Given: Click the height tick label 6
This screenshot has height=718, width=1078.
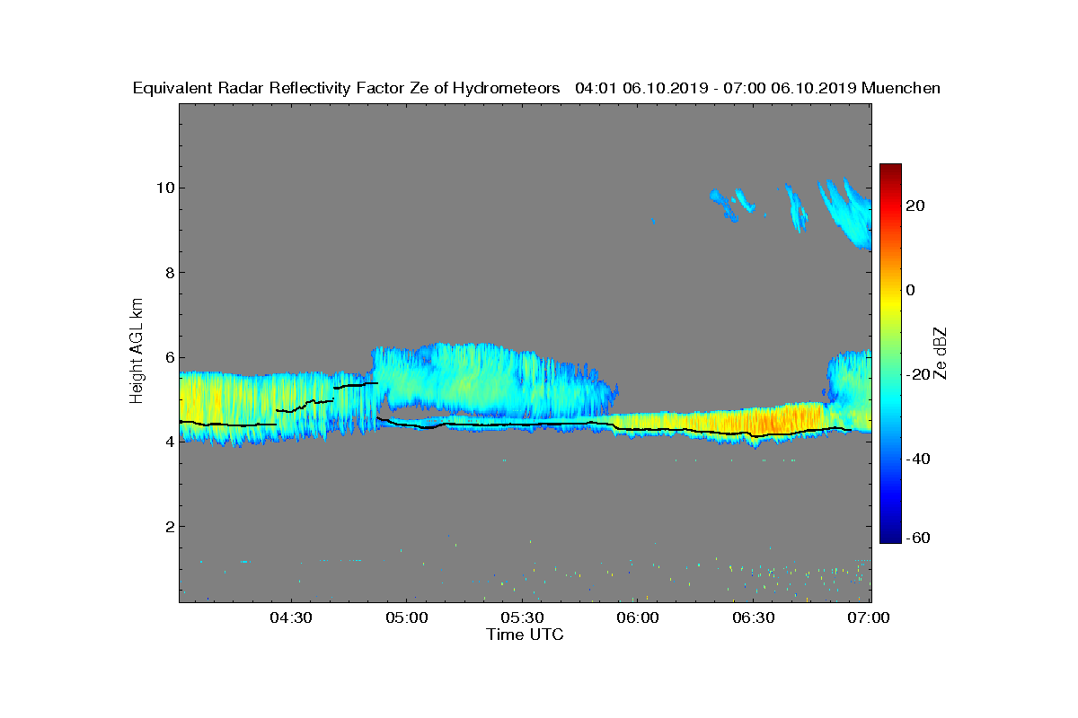Looking at the screenshot, I should click(x=168, y=356).
